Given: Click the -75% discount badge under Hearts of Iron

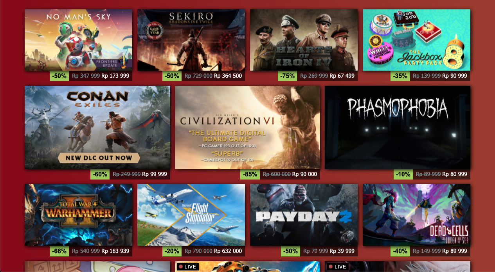Looking at the screenshot, I should (287, 76).
